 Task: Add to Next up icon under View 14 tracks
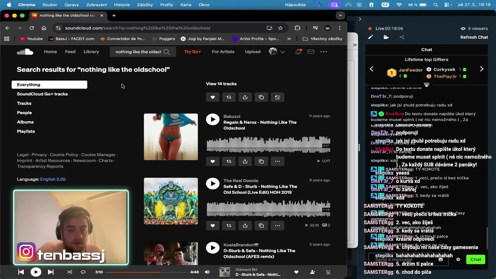point(277,97)
